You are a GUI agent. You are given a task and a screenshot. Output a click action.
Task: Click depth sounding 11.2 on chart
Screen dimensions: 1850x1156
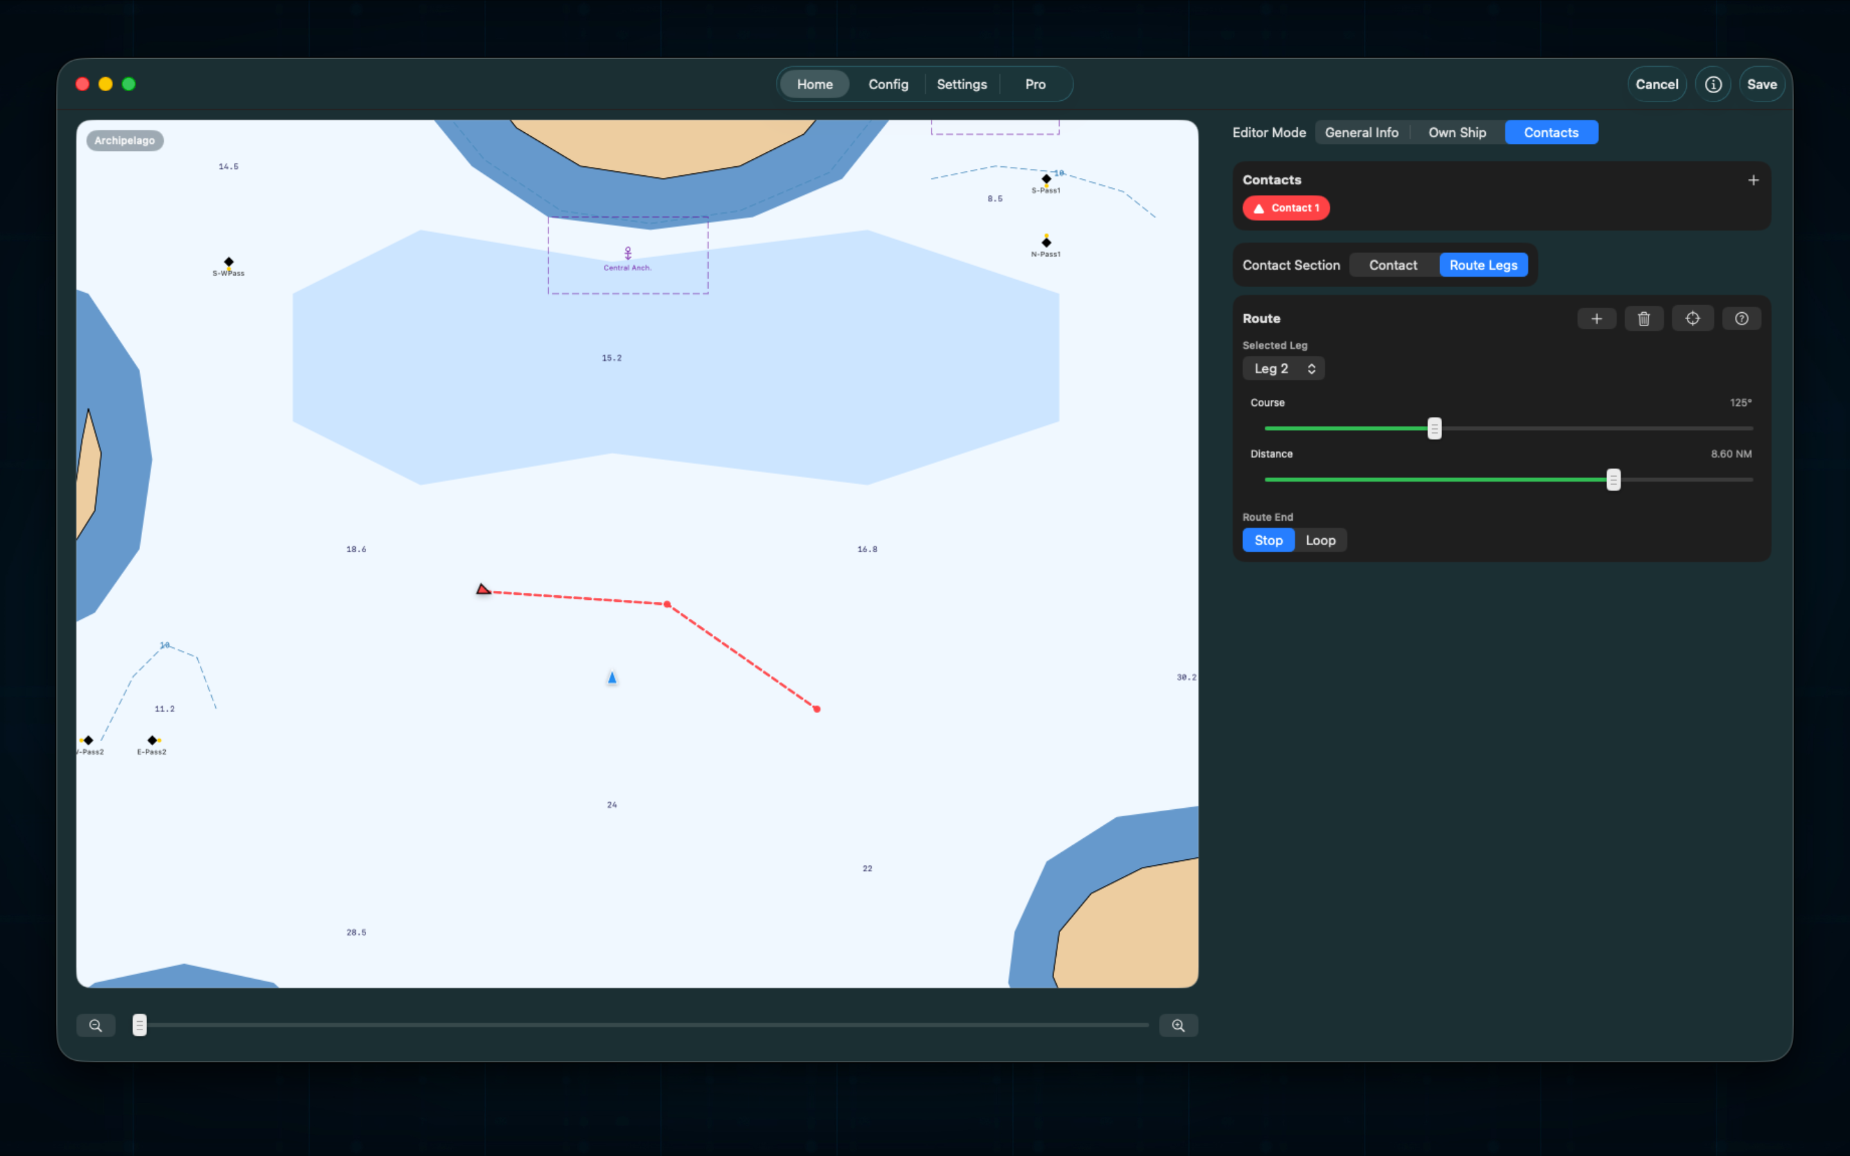coord(164,709)
